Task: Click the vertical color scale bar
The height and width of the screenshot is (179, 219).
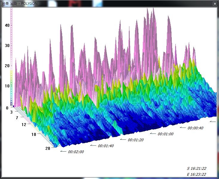Action: click(x=12, y=56)
